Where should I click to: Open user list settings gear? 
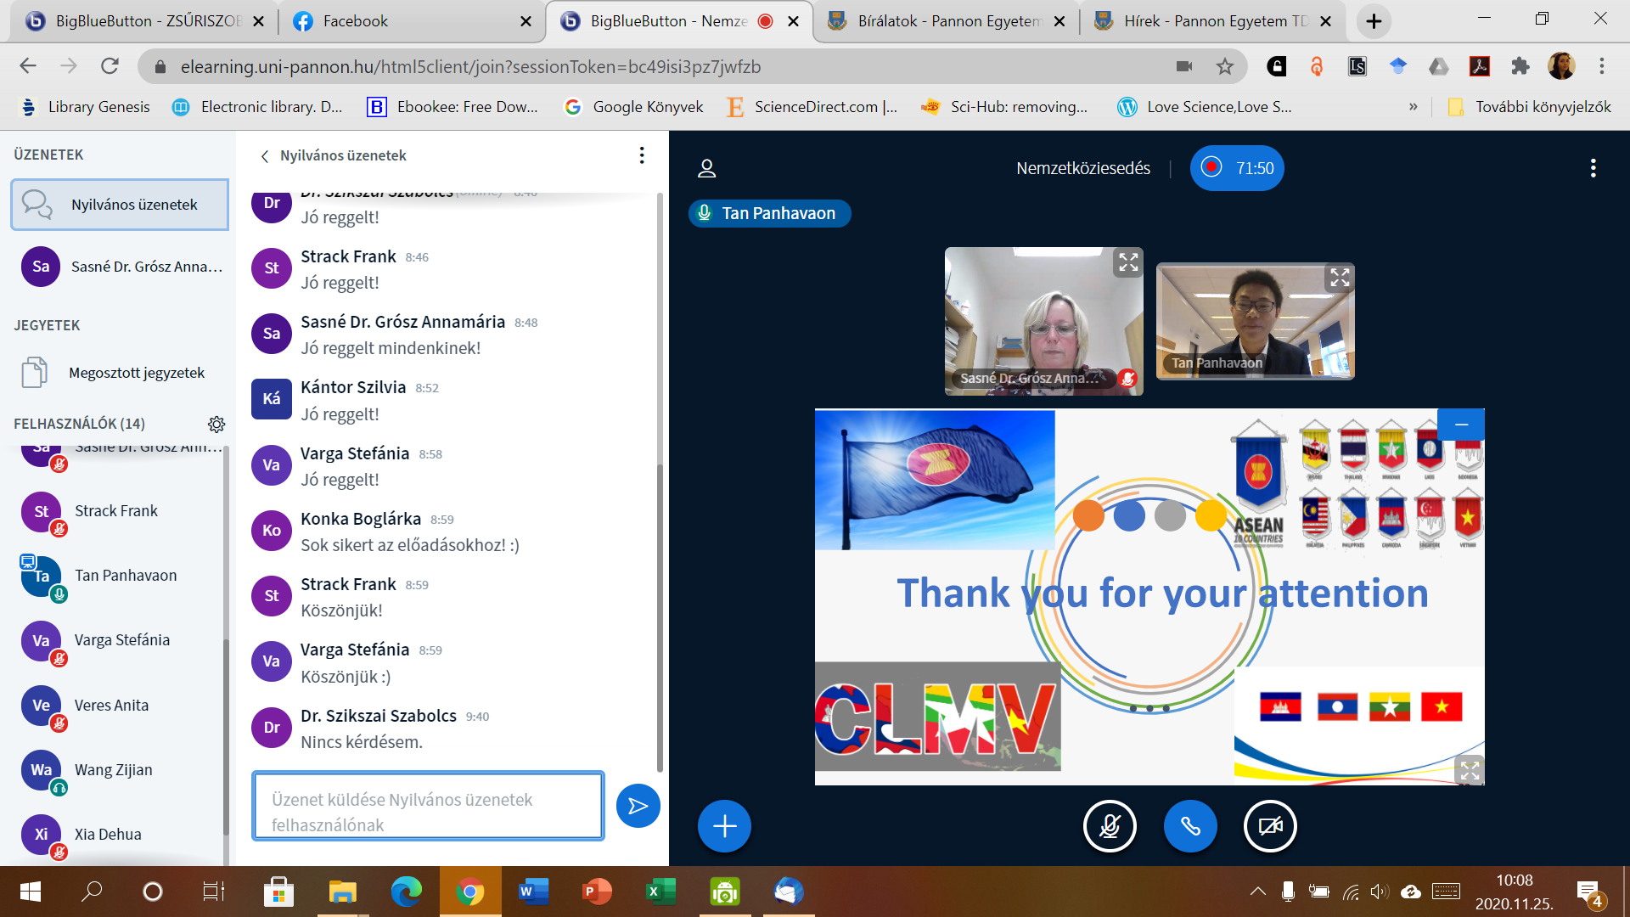[216, 424]
